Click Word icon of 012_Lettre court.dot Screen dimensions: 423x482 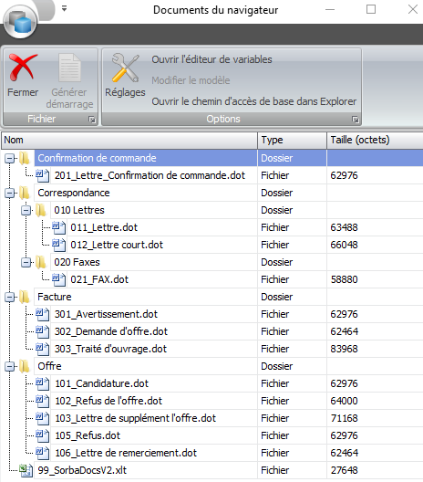[58, 245]
